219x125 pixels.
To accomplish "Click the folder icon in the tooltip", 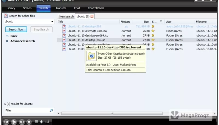I will [x=91, y=56].
